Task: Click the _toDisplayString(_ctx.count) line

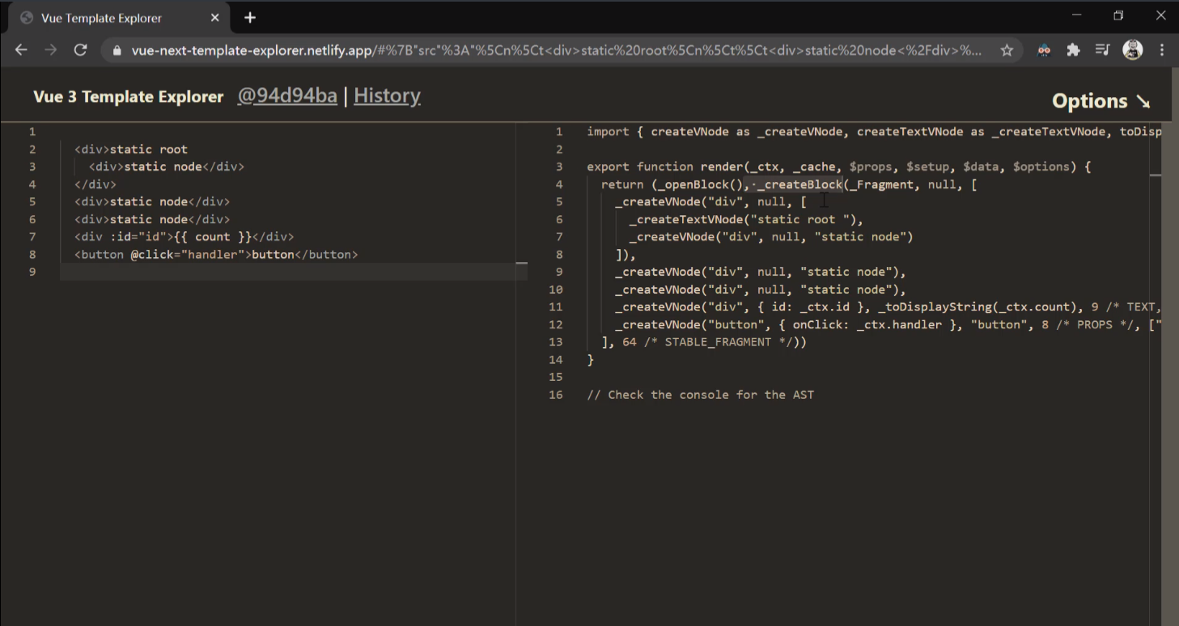Action: pyautogui.click(x=888, y=307)
